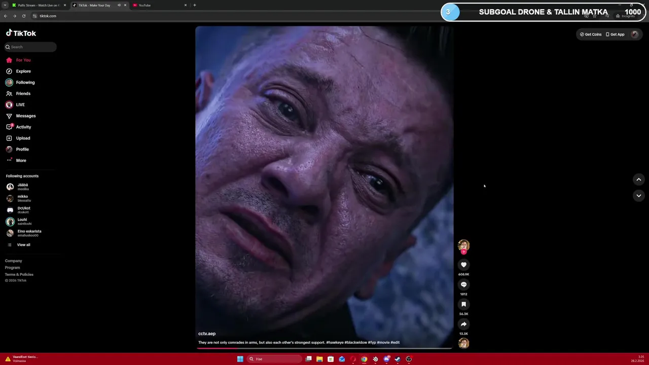Open the creator avatar beside video
Viewport: 649px width, 365px height.
pyautogui.click(x=463, y=245)
